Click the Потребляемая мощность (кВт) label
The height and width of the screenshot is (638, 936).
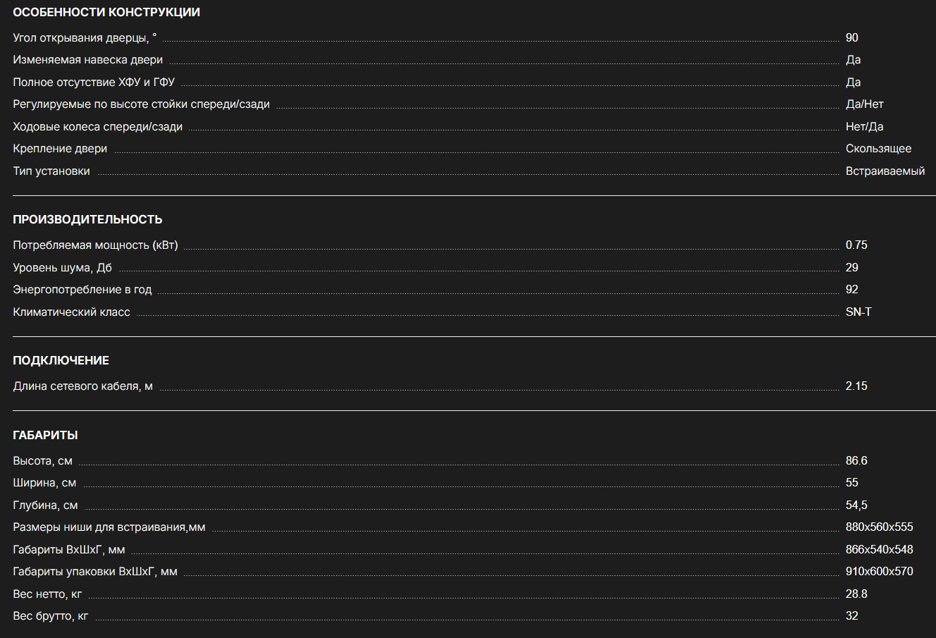click(95, 245)
